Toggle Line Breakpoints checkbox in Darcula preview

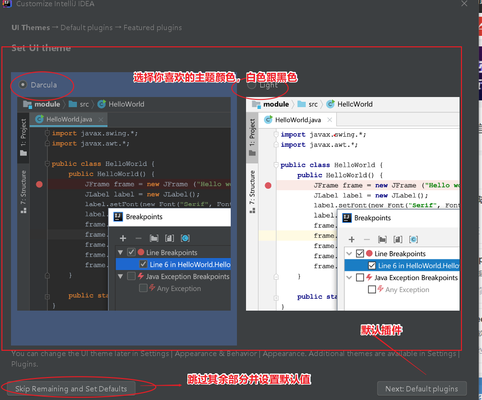click(131, 252)
